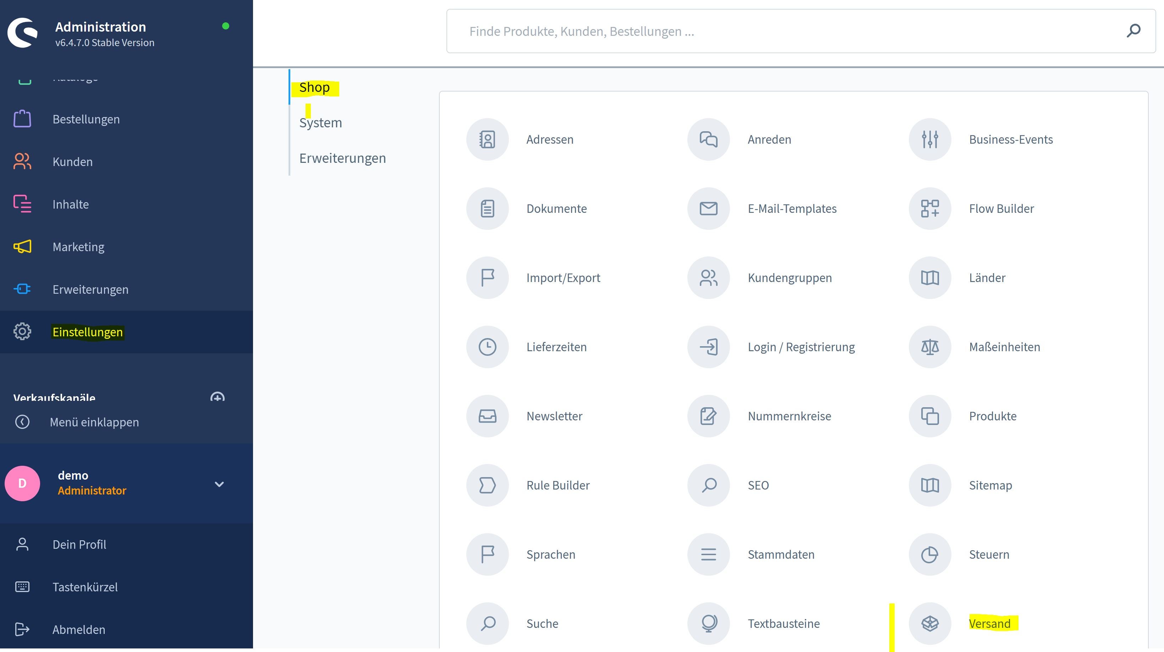The width and height of the screenshot is (1164, 652).
Task: Focus the Finde Produkte search field
Action: pyautogui.click(x=801, y=31)
